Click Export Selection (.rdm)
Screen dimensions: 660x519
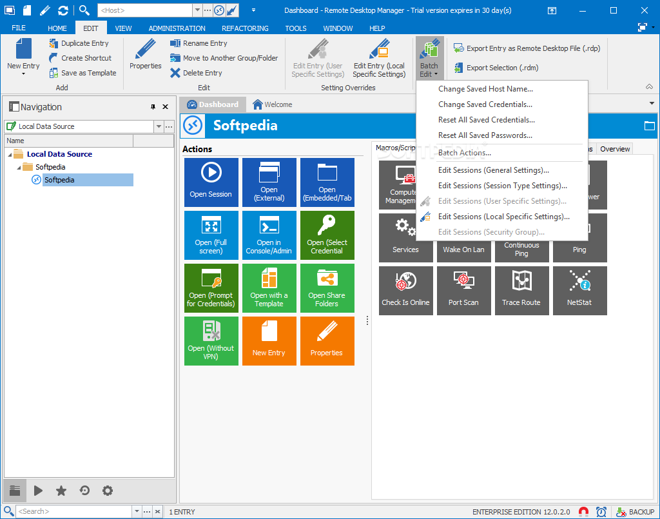click(x=496, y=68)
